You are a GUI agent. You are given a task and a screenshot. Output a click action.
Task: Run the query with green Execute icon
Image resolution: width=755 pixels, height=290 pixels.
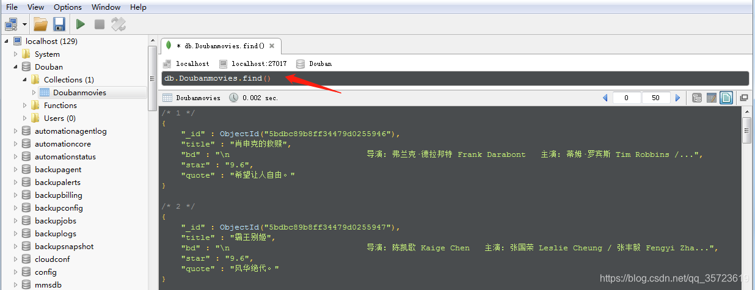81,24
